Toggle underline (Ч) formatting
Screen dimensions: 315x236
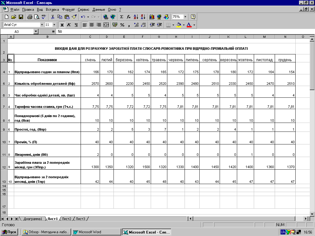tap(76, 25)
